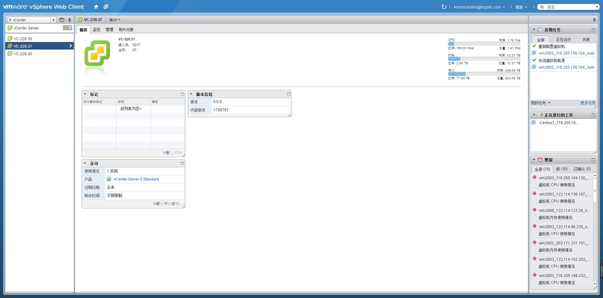This screenshot has width=603, height=298.
Task: Click the VC-228.45 server icon
Action: pos(10,53)
